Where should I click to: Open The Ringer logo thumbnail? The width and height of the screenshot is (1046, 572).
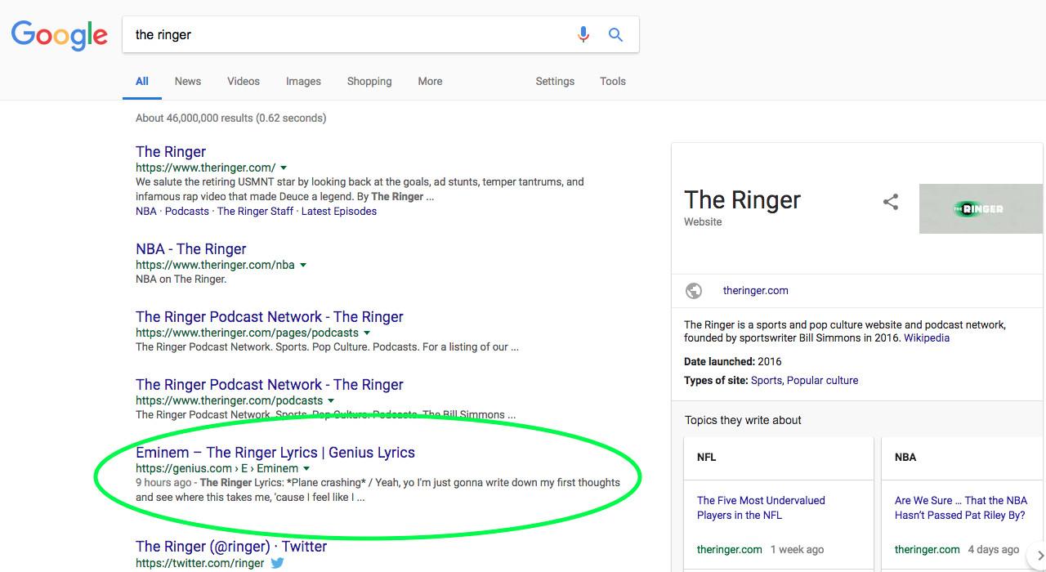click(981, 209)
